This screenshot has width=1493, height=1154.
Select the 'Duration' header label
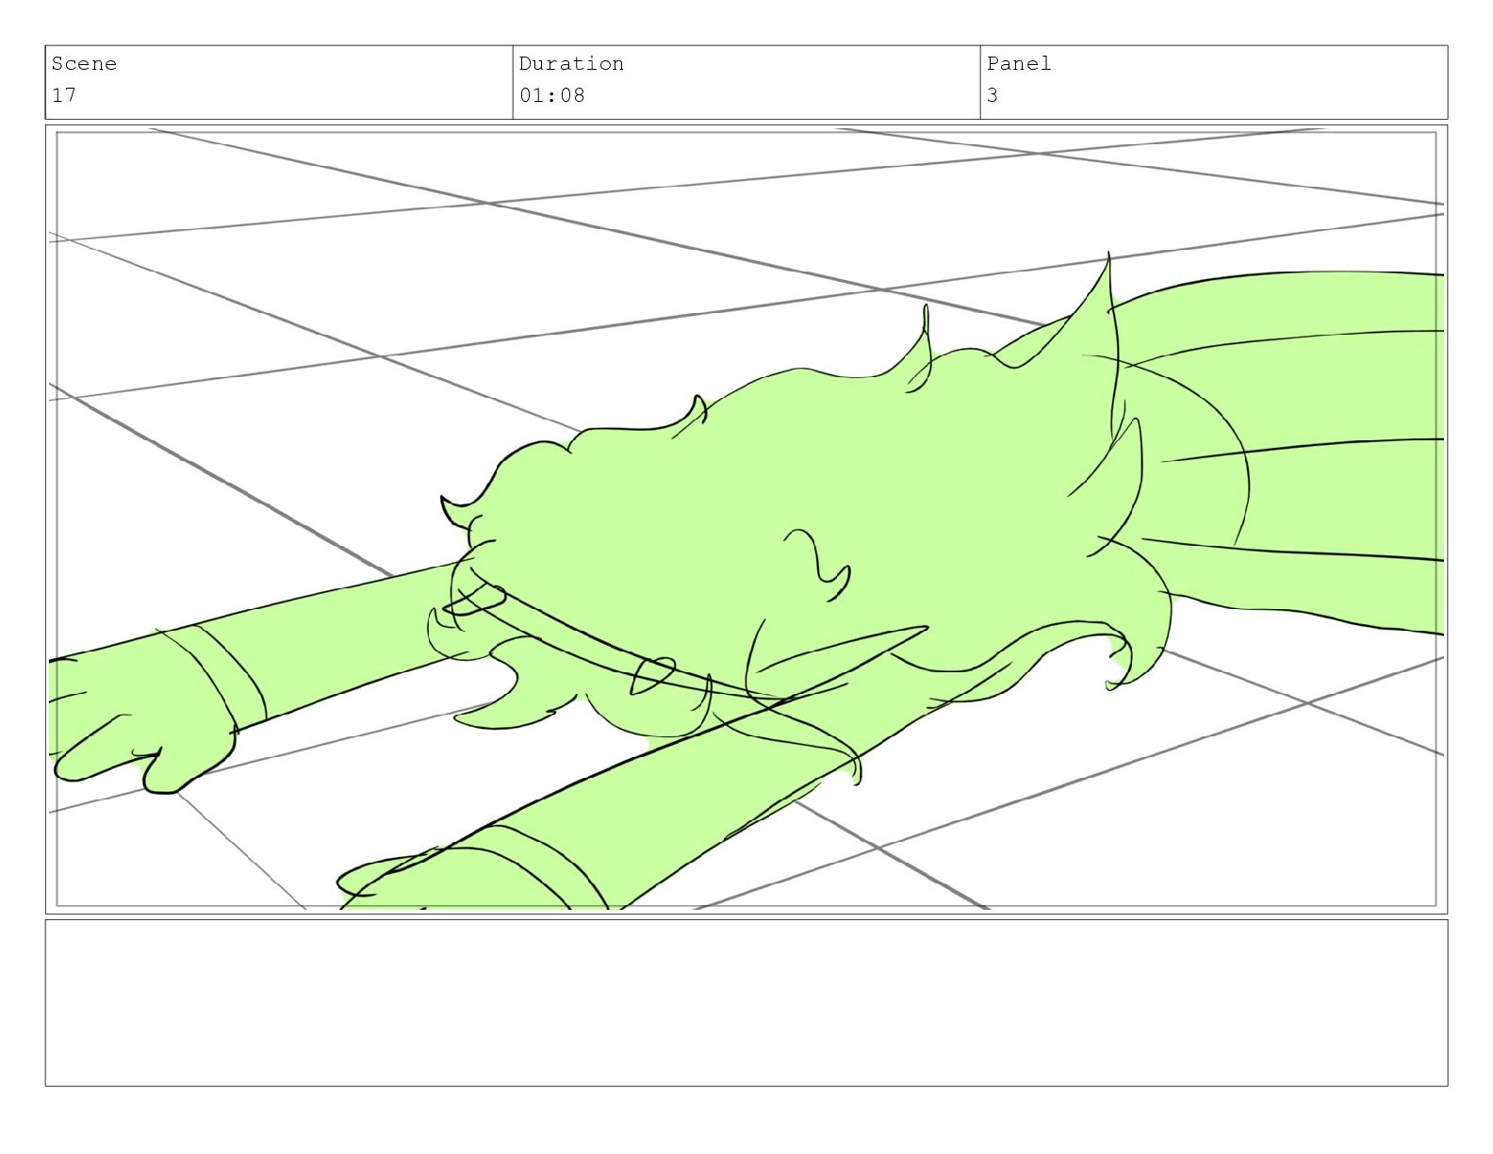[571, 64]
